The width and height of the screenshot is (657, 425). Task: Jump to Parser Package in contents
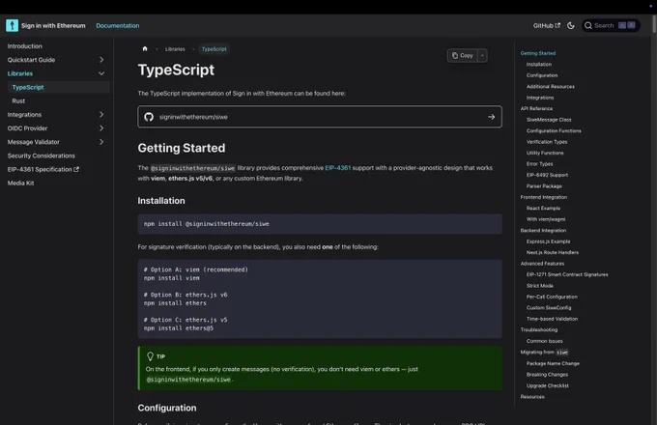tap(544, 185)
